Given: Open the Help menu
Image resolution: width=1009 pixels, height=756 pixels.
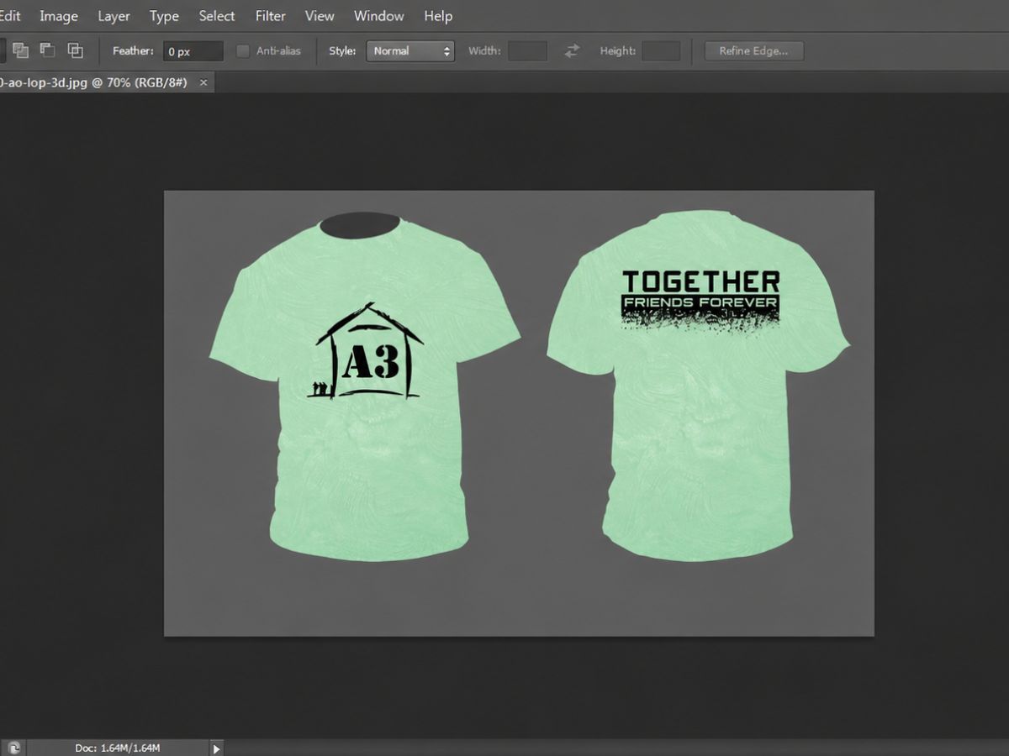Looking at the screenshot, I should (438, 16).
